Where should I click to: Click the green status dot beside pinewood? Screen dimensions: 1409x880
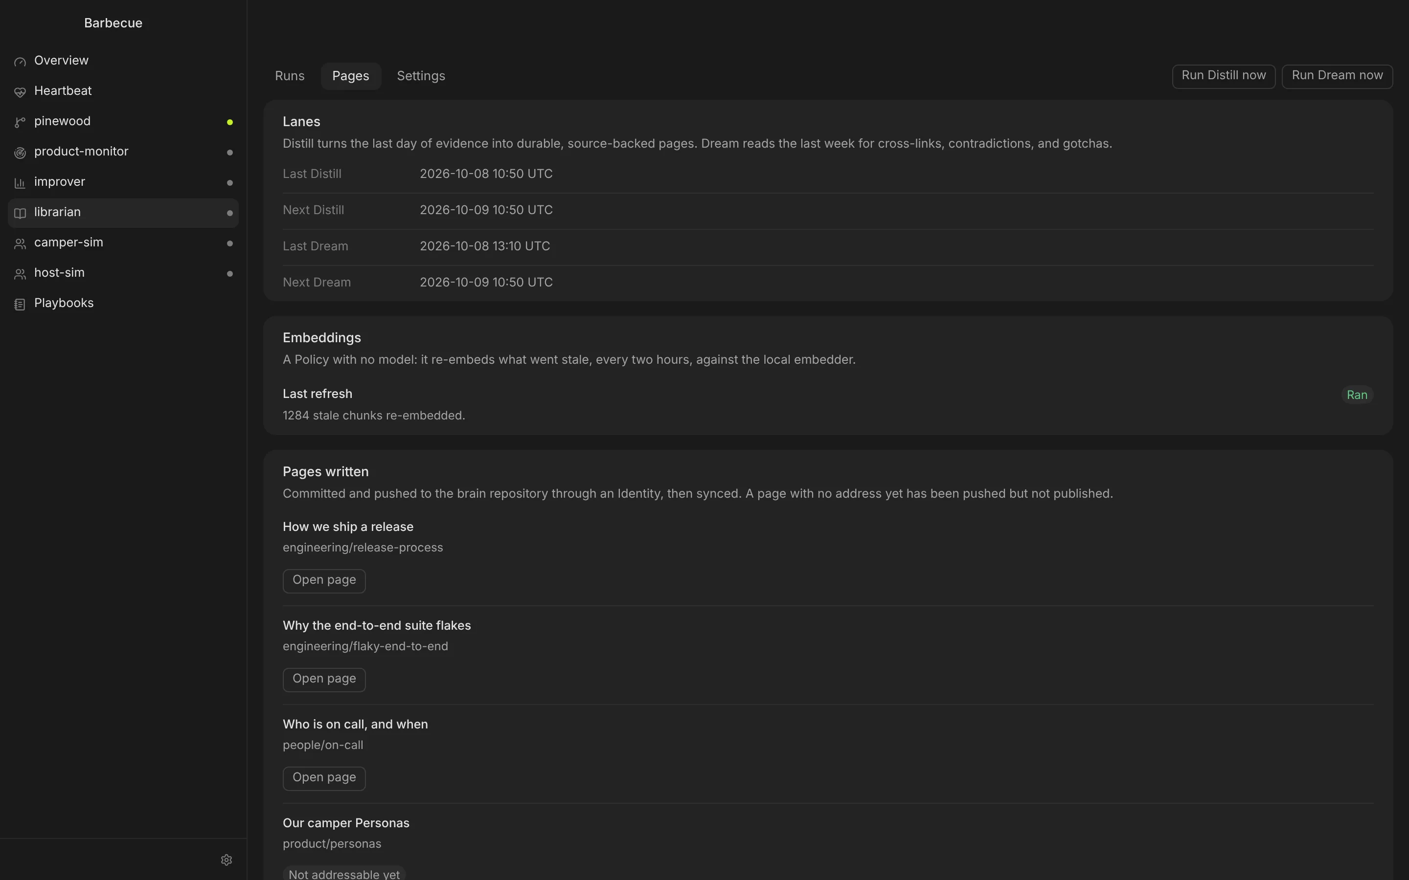click(x=230, y=122)
